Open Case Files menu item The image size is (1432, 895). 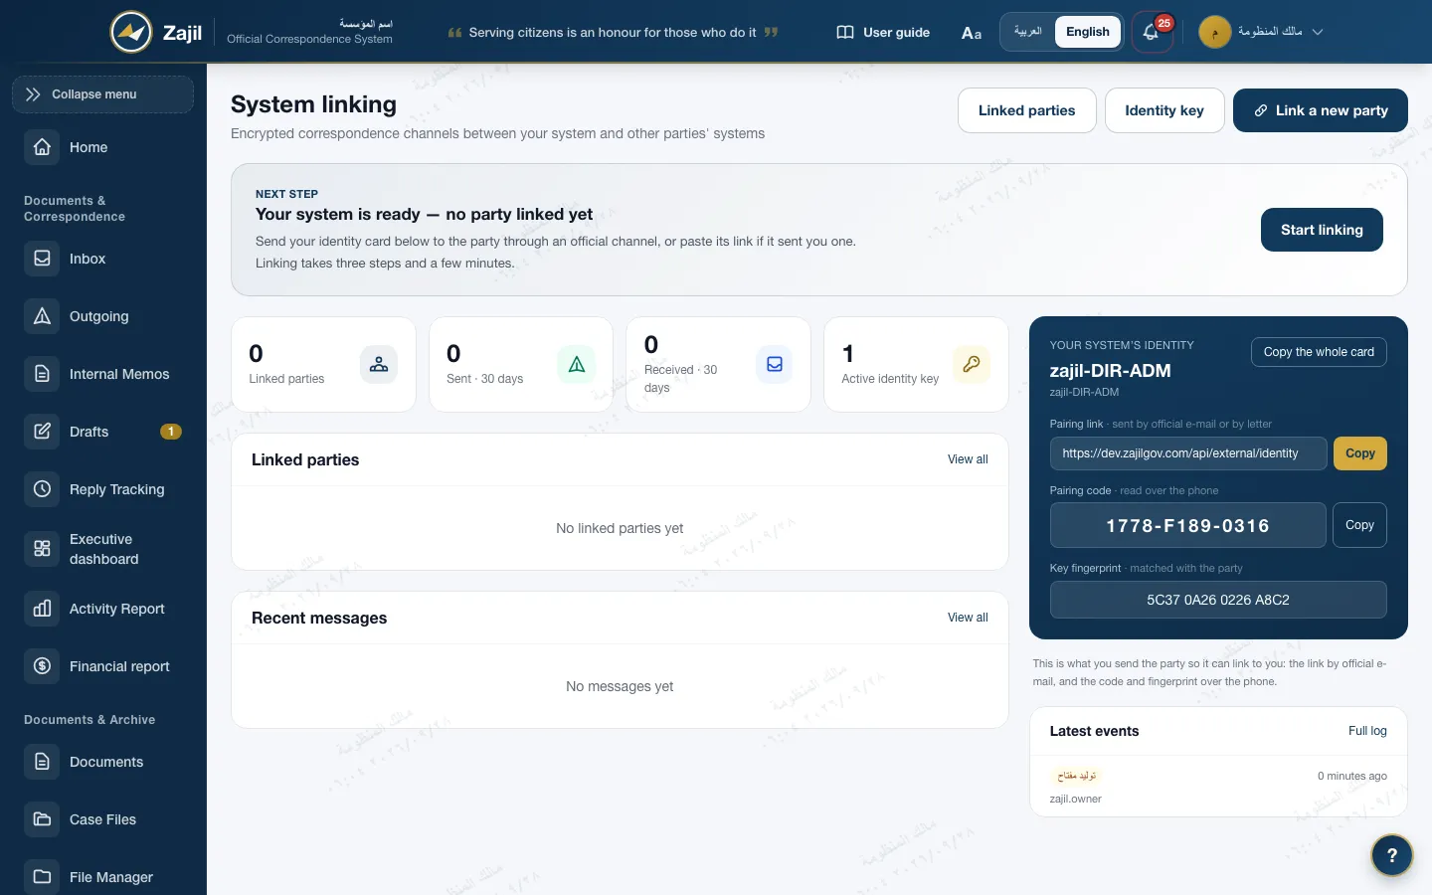click(x=103, y=819)
